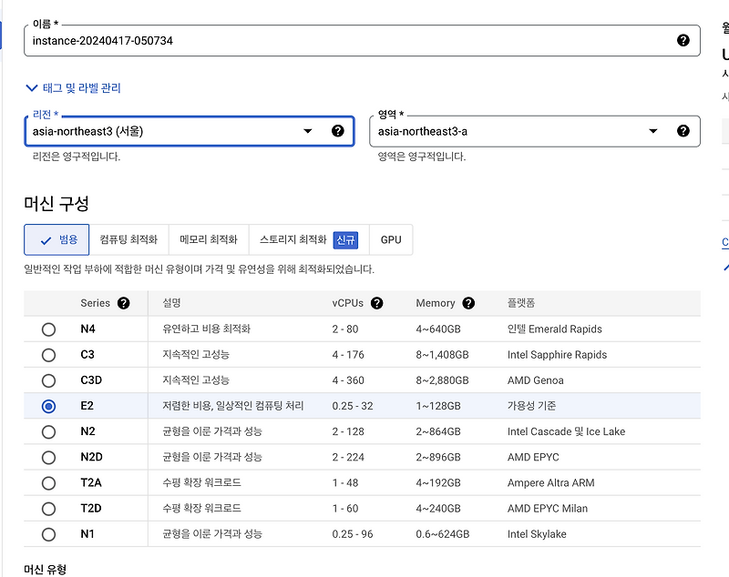Click the Memory column help icon
Screen dimensions: 729x577
click(x=468, y=302)
